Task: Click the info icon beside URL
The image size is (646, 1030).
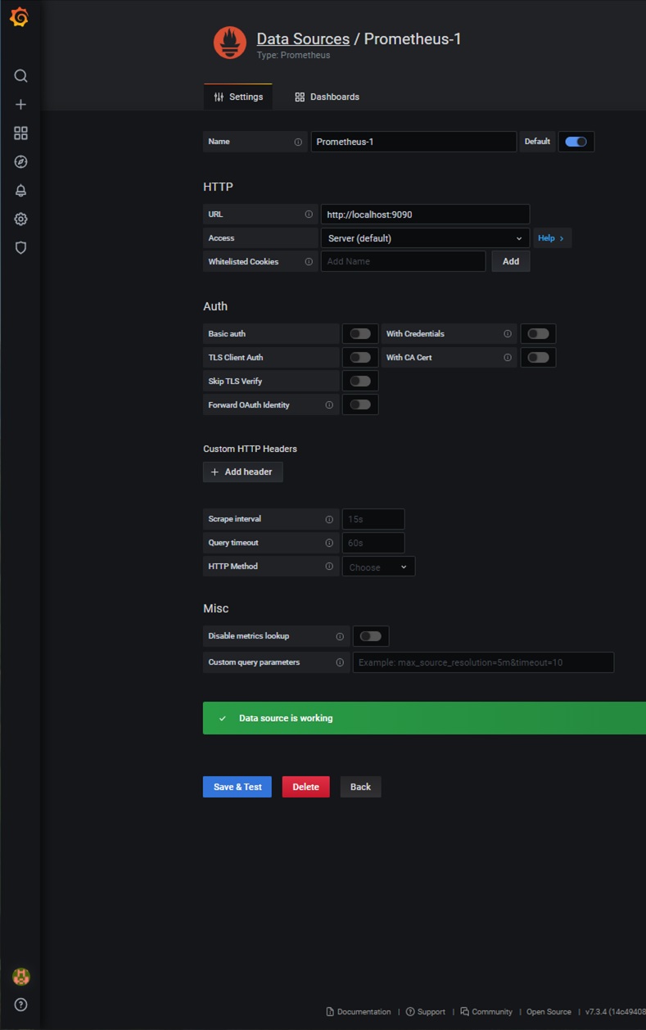Action: click(x=309, y=215)
